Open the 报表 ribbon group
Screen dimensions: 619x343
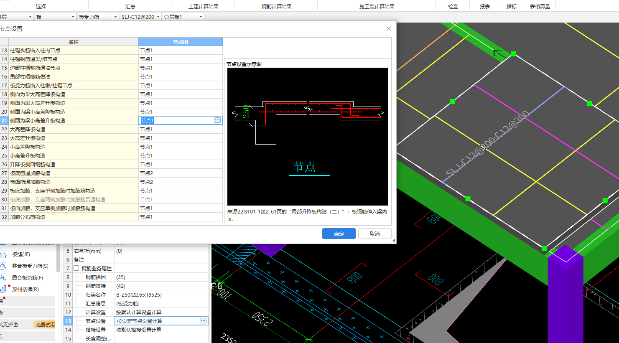tap(485, 6)
